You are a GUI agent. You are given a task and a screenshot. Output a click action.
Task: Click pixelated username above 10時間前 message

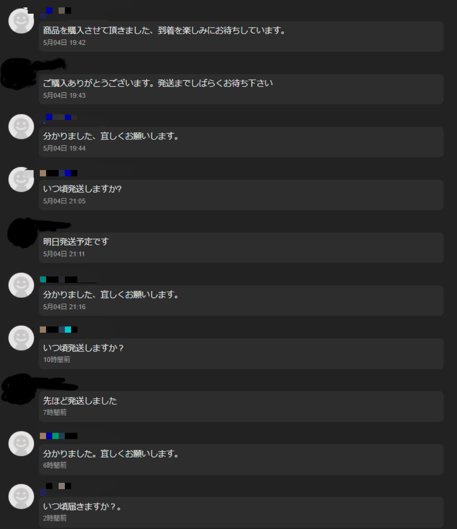point(59,330)
